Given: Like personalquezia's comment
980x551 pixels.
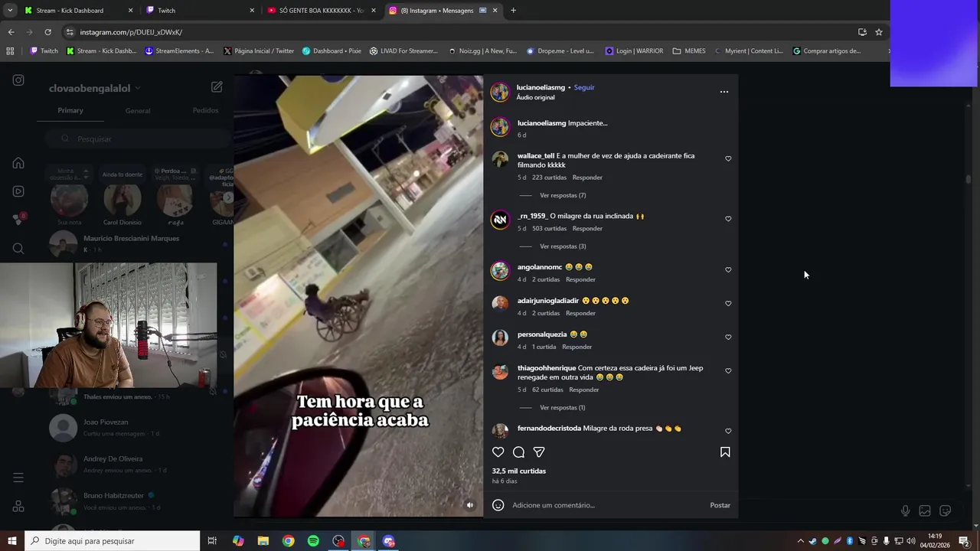Looking at the screenshot, I should [x=728, y=337].
